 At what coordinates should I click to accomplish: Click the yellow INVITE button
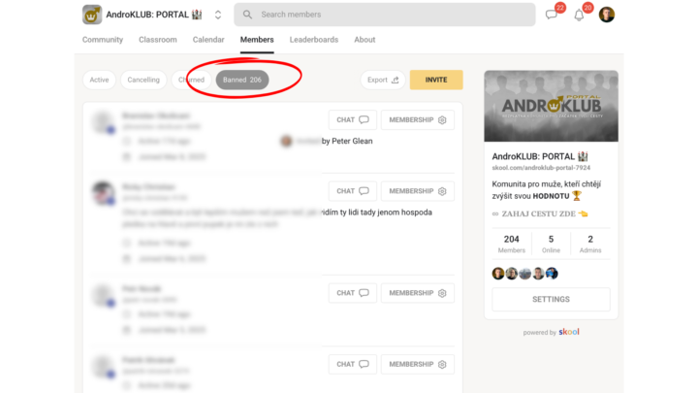click(x=436, y=80)
